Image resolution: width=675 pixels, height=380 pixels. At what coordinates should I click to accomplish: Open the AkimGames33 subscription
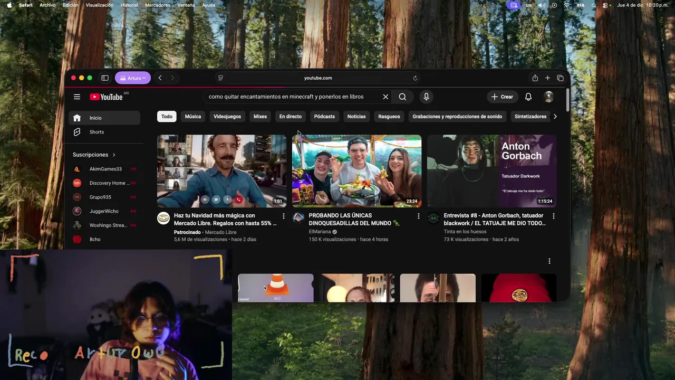coord(104,169)
